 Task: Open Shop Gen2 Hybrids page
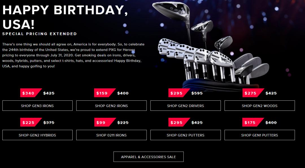tap(37, 135)
